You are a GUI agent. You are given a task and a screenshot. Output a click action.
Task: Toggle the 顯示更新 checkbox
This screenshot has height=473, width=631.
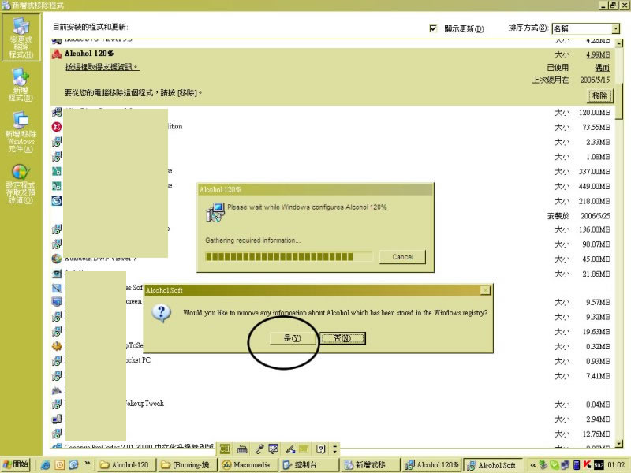[x=433, y=28]
